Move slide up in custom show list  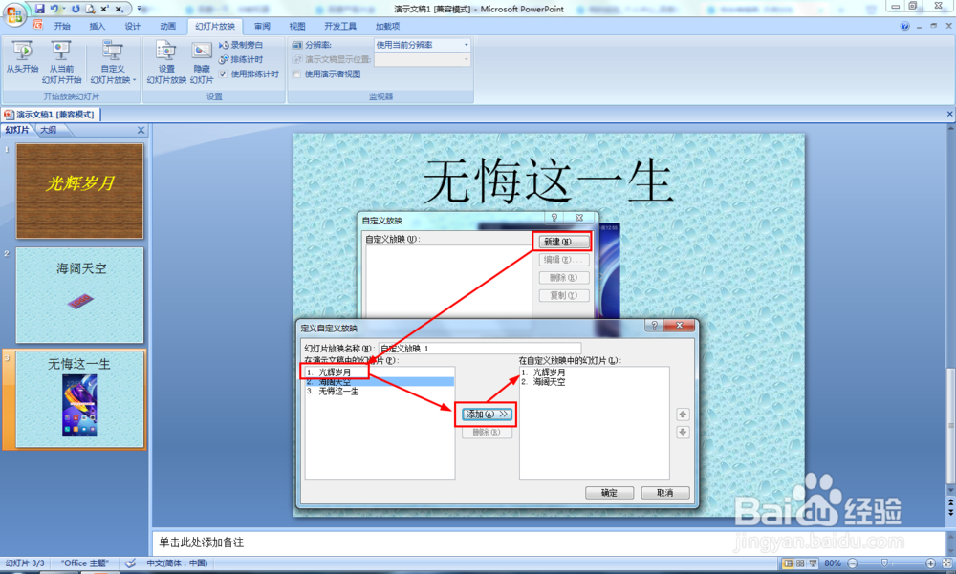(683, 415)
